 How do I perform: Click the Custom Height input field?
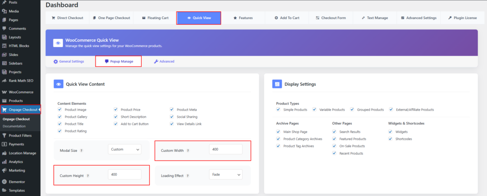click(125, 175)
